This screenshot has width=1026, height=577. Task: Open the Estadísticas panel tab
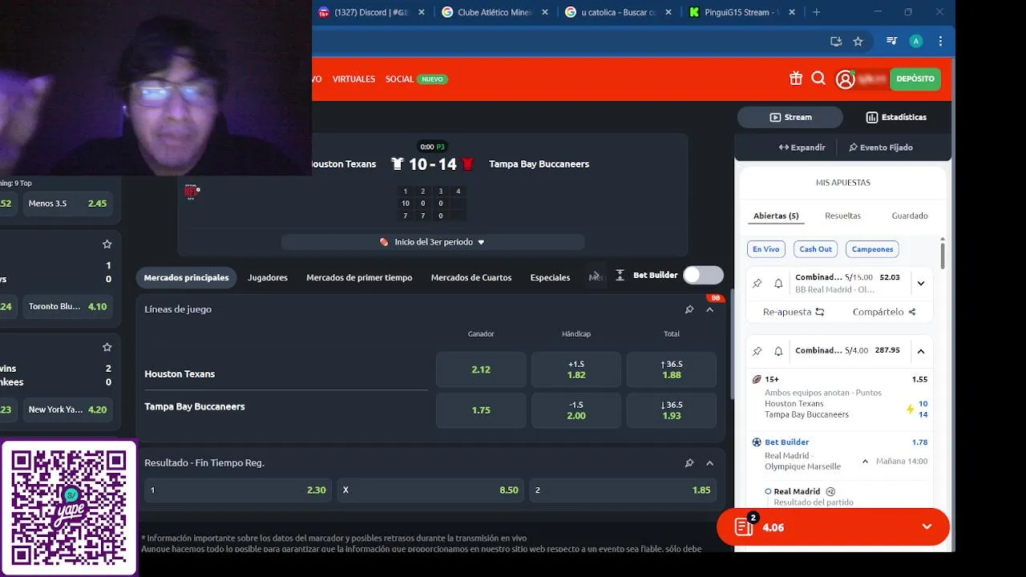[896, 117]
